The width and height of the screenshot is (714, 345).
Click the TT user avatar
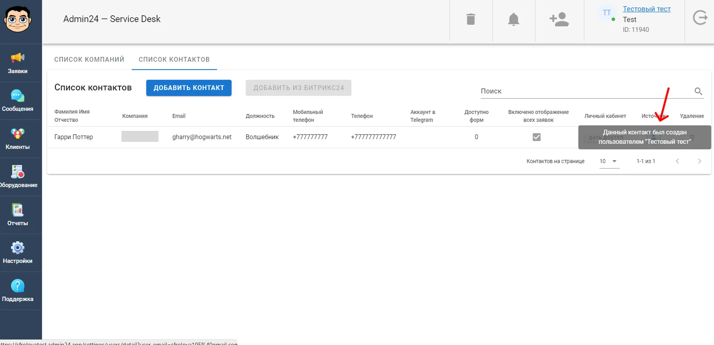(x=607, y=13)
